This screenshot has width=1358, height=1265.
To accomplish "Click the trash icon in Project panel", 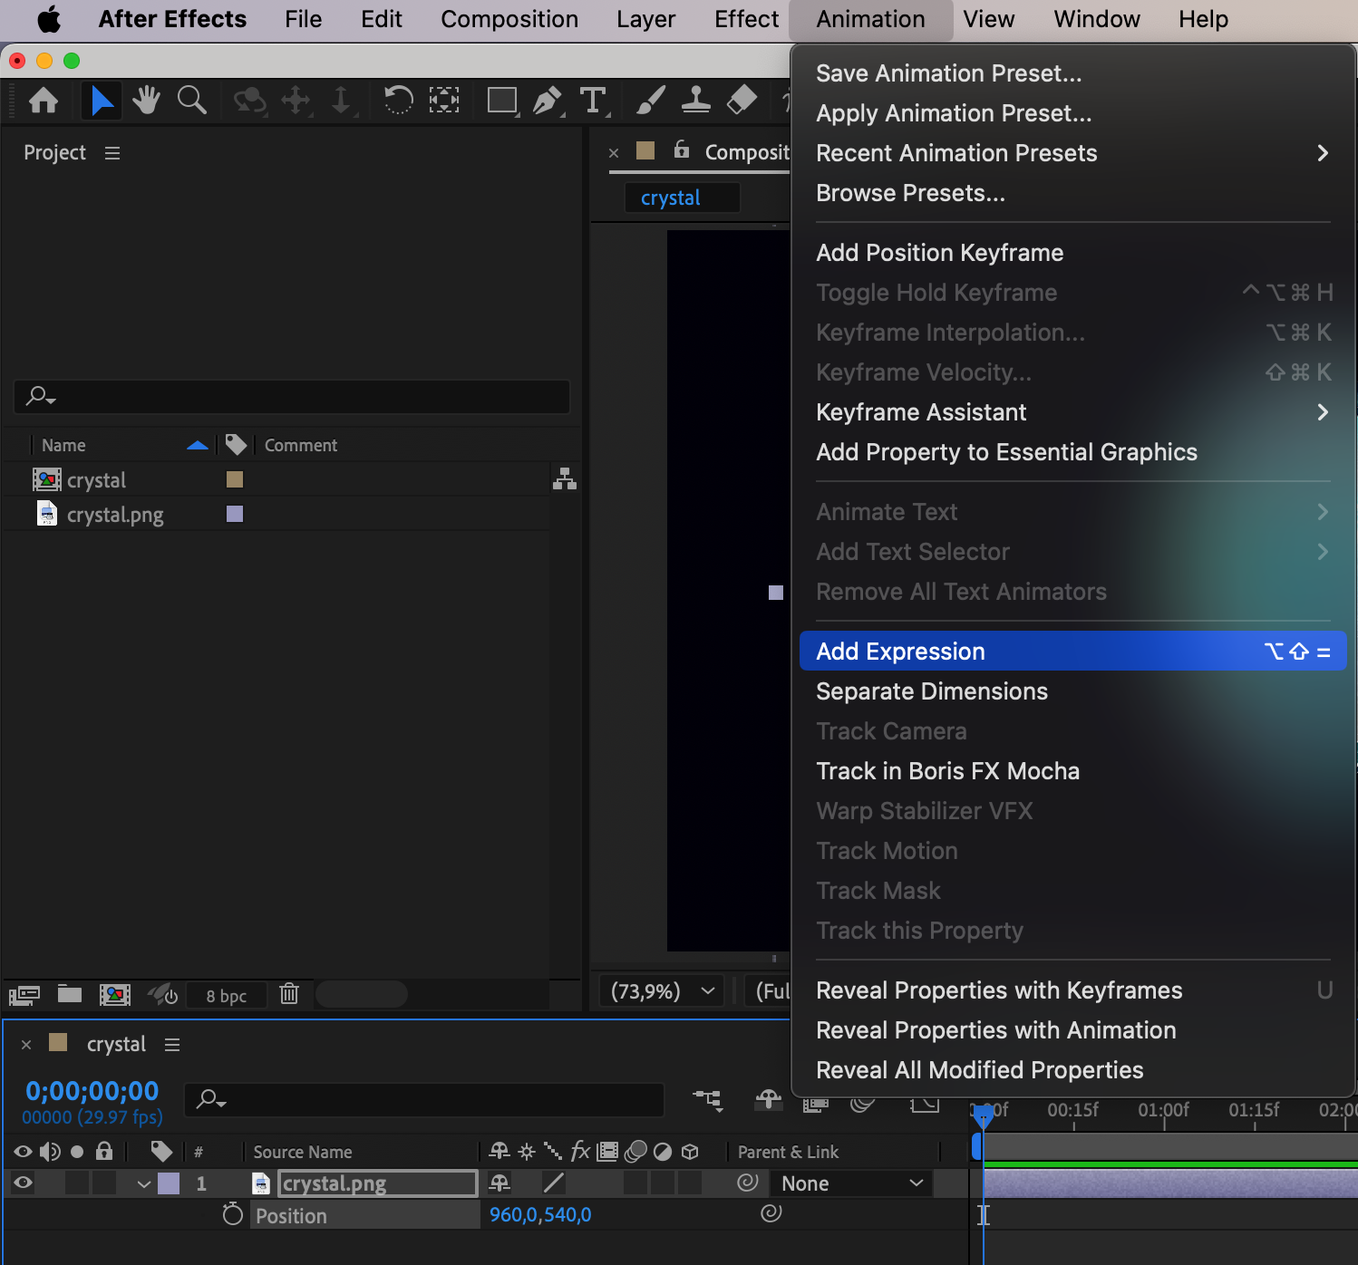I will coord(289,994).
